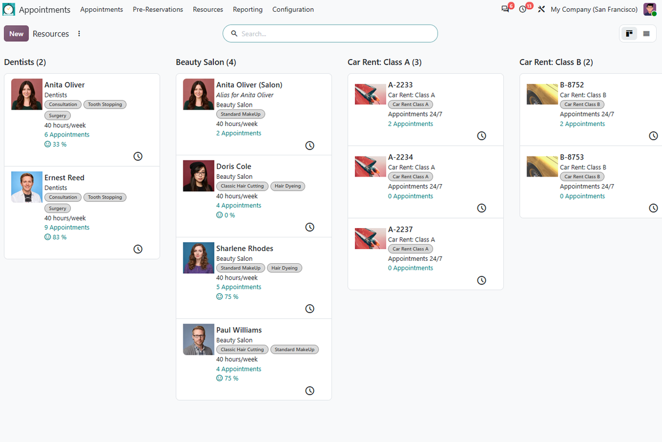Click the Dentists column header
The image size is (662, 442).
click(25, 62)
